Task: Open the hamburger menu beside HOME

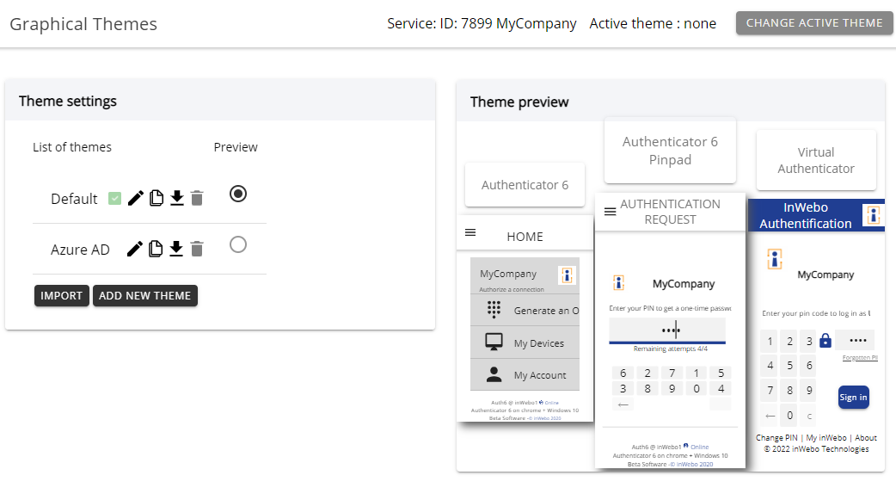Action: pyautogui.click(x=470, y=232)
